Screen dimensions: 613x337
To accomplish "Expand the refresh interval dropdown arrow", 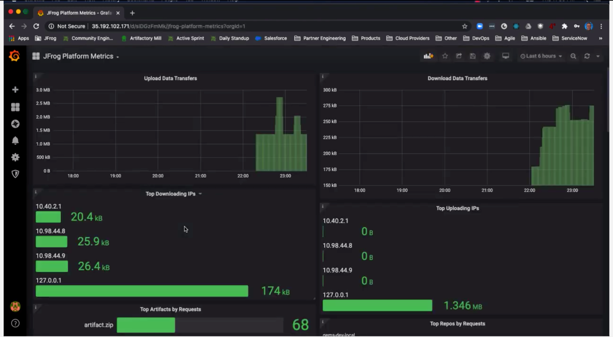I will coord(598,56).
